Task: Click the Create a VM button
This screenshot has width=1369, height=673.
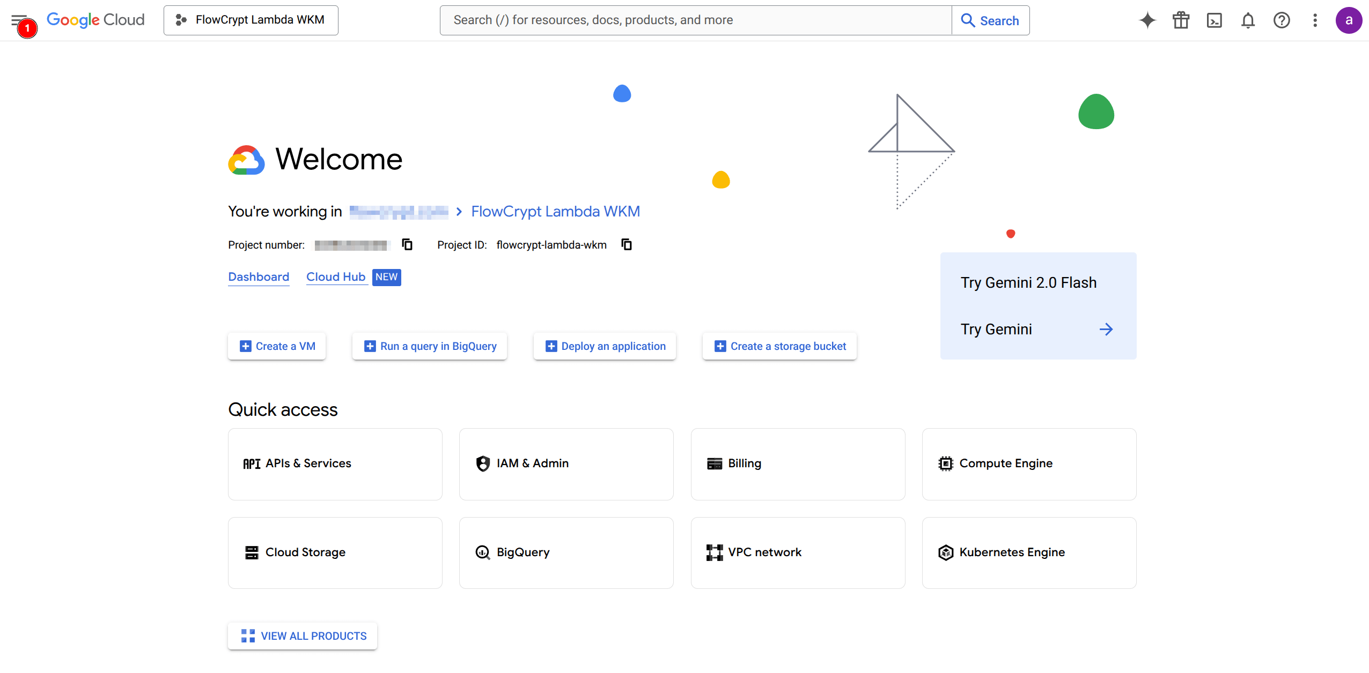Action: (x=277, y=346)
